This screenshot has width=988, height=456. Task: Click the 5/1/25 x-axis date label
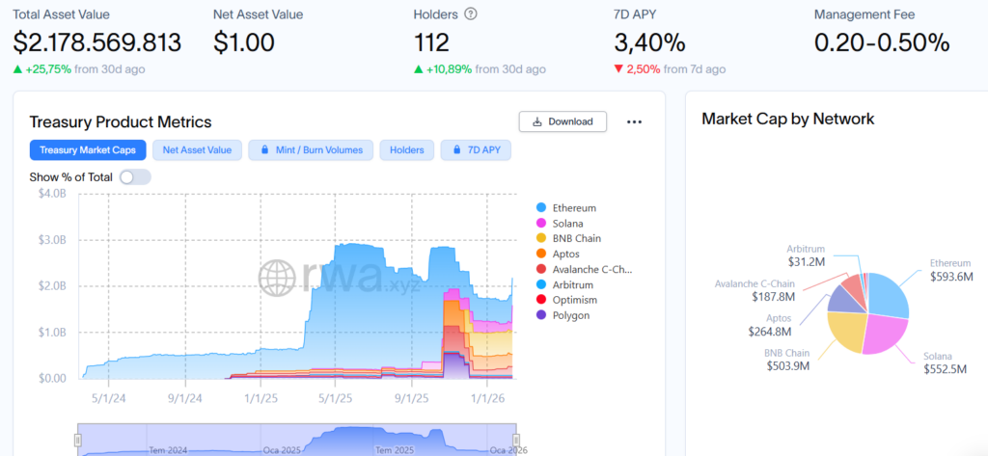[x=335, y=398]
